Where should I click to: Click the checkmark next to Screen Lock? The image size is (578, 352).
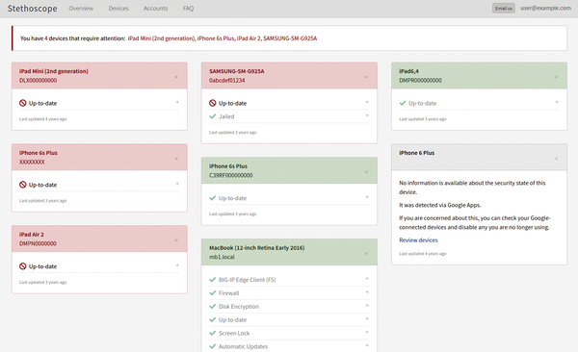tap(212, 333)
